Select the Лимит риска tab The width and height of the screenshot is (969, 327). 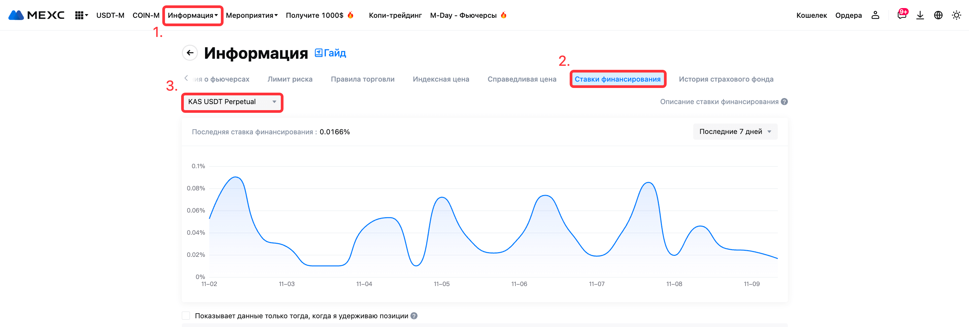(290, 79)
